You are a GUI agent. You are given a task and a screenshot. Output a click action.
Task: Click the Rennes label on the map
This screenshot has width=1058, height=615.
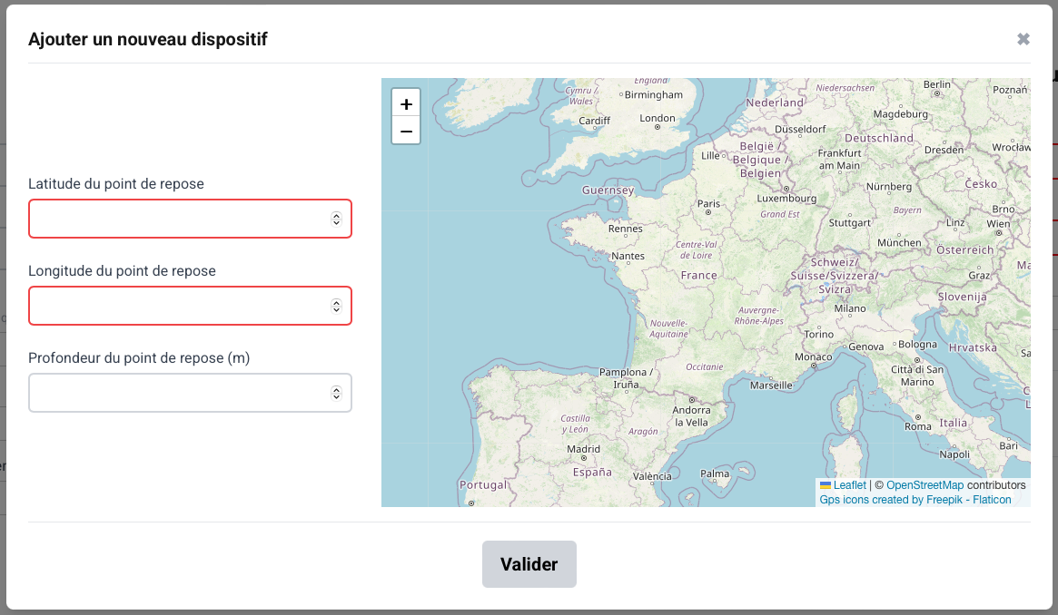pos(626,229)
